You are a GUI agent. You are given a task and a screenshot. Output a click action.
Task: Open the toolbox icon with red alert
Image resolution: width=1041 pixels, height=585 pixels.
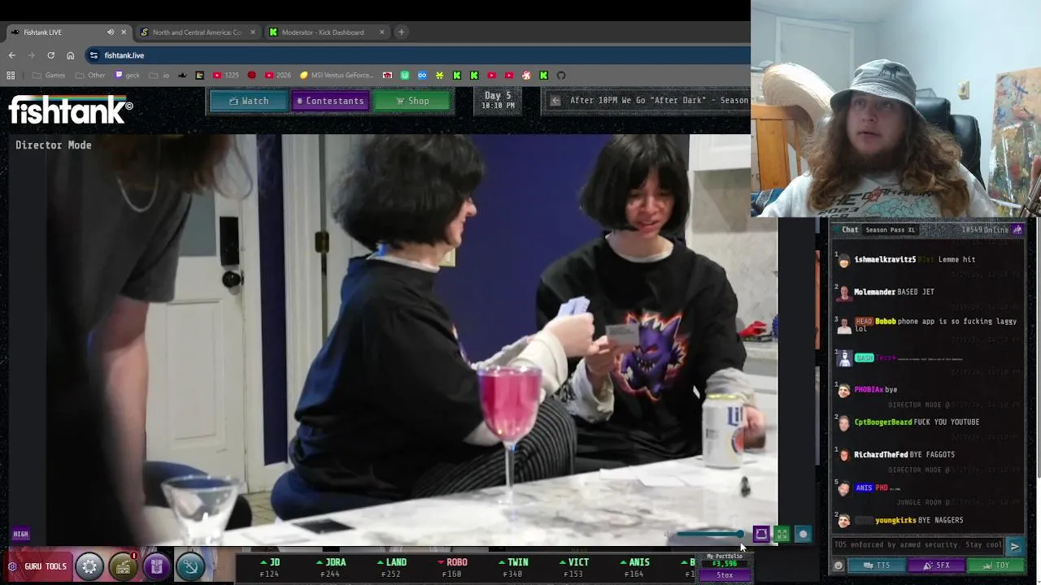coord(123,566)
